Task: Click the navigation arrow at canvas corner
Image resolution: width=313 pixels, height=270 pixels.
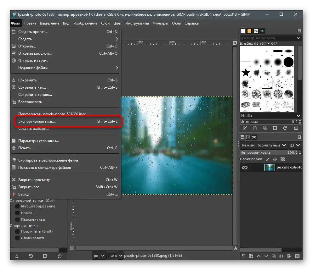Action: [x=236, y=248]
